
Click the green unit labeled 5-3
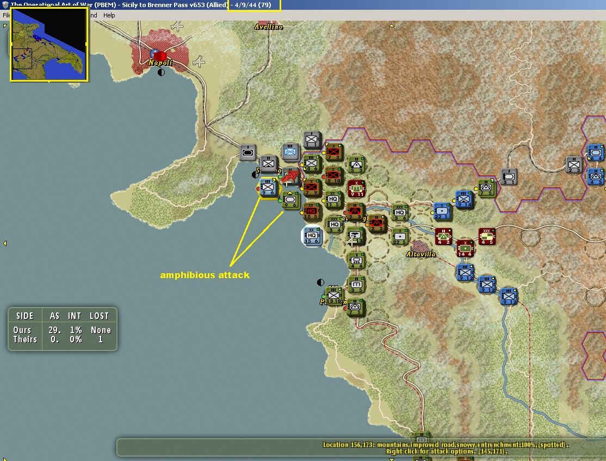tap(356, 165)
